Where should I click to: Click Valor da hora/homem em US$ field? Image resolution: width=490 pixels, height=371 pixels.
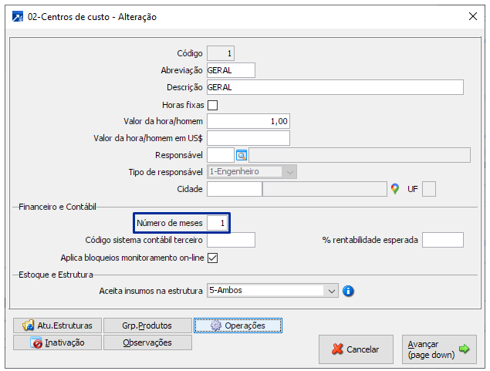tap(248, 138)
